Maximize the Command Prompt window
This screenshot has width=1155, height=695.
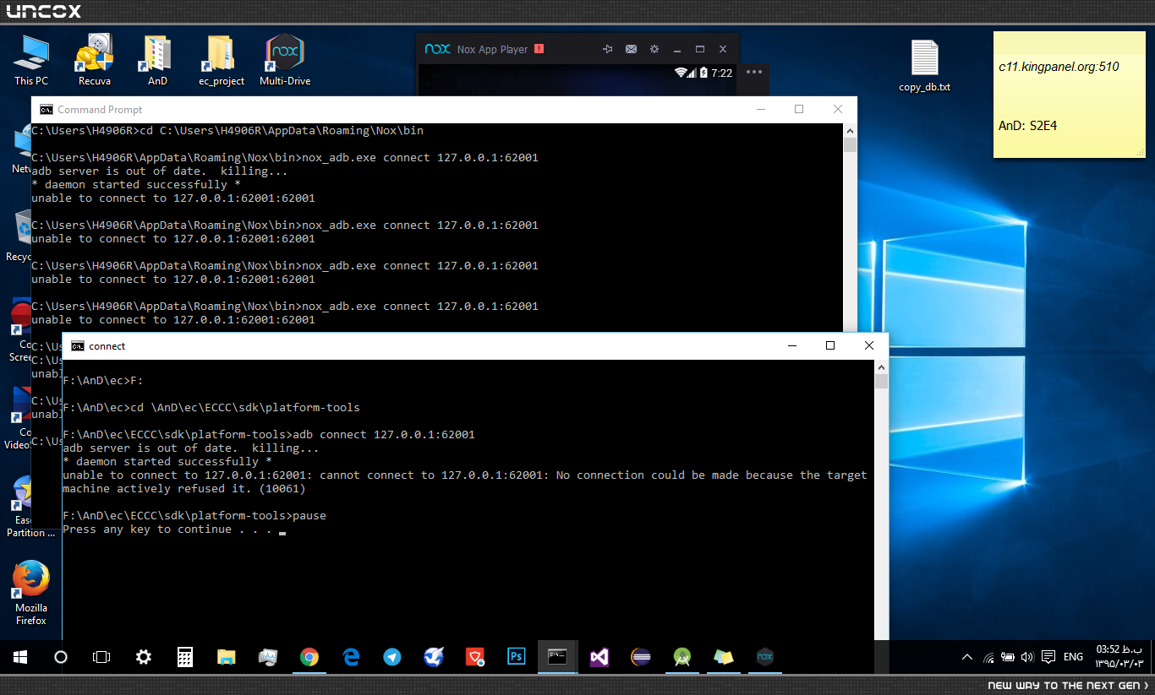click(799, 109)
